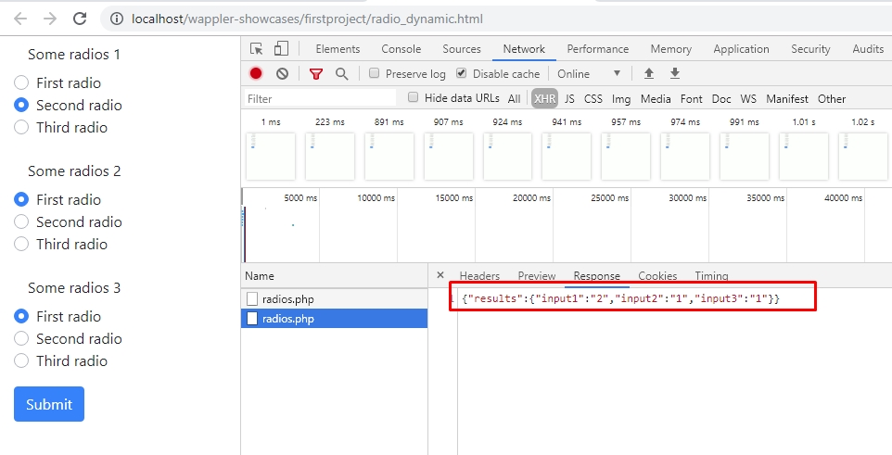Toggle the device toolbar icon
892x455 pixels.
281,49
